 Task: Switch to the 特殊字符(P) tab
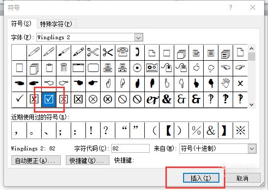[56, 24]
